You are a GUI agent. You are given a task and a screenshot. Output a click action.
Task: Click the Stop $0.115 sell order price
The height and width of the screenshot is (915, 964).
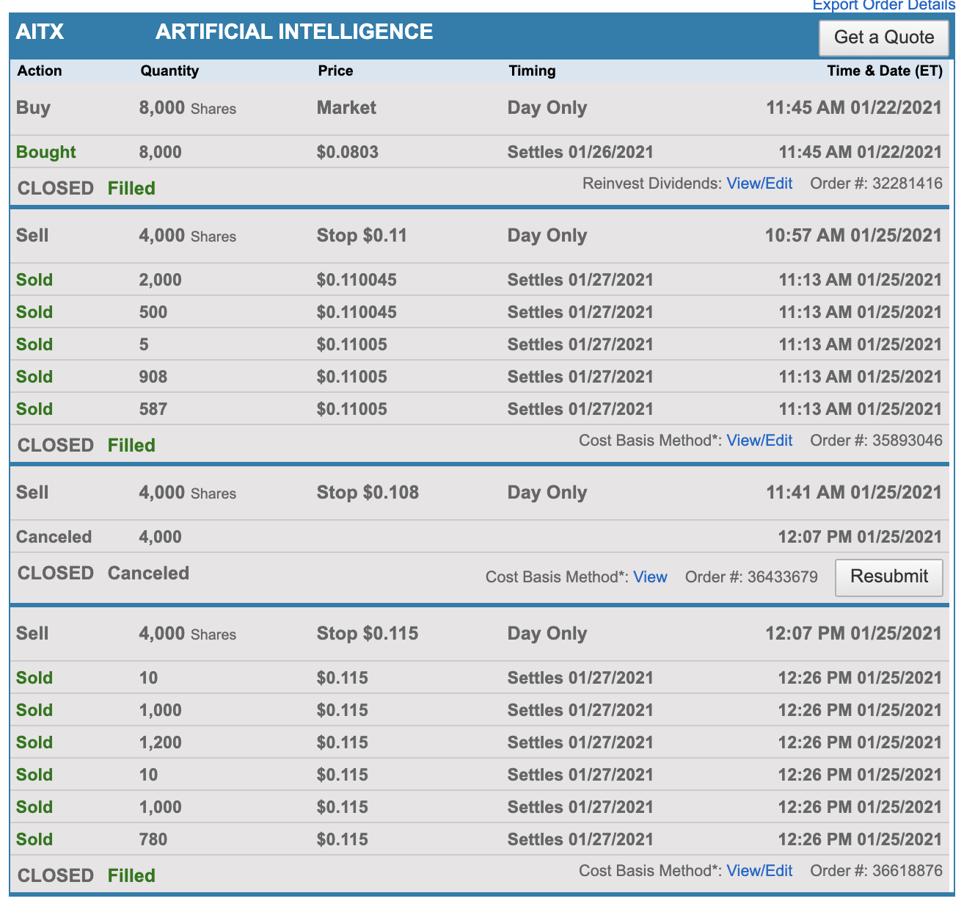pyautogui.click(x=367, y=634)
